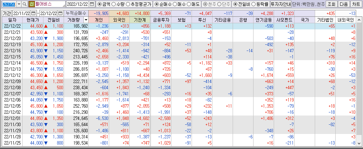Image resolution: width=363 pixels, height=149 pixels.
Task: Click the 일자 column header
Action: coord(12,20)
